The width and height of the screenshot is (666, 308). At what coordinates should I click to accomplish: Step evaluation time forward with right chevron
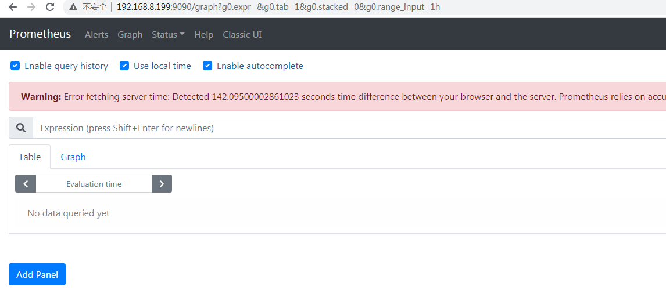pyautogui.click(x=162, y=183)
